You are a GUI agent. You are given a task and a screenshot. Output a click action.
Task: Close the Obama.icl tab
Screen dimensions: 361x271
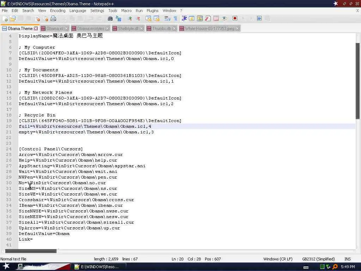[66, 28]
